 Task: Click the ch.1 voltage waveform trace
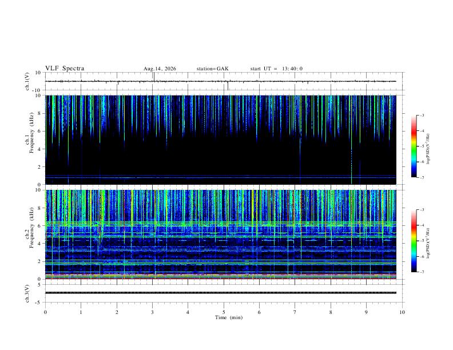point(221,81)
